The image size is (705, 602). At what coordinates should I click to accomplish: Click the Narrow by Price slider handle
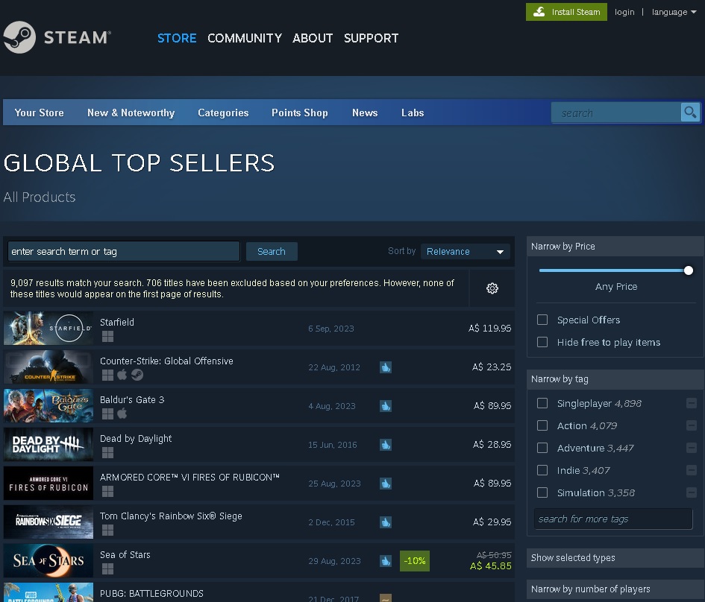point(688,270)
